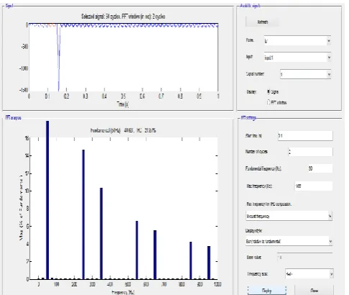Click the fundamental 50 Hz bar in FFT plot

point(47,200)
